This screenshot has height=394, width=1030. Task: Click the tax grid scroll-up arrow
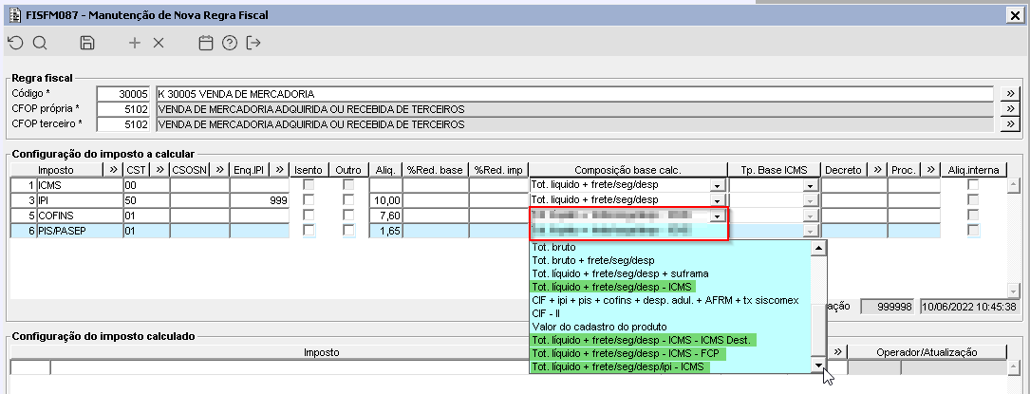point(1014,184)
